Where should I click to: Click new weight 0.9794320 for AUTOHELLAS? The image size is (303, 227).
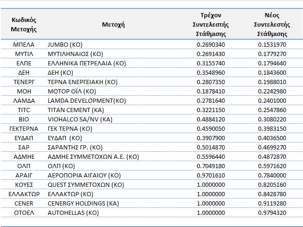pos(272,213)
